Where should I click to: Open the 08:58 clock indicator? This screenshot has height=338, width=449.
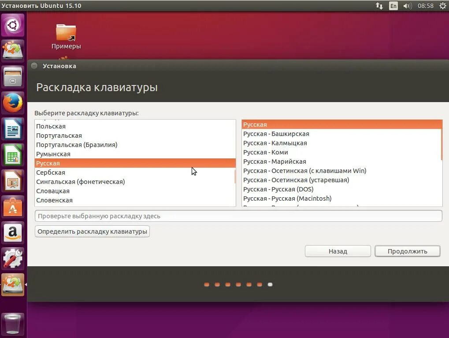pyautogui.click(x=426, y=6)
